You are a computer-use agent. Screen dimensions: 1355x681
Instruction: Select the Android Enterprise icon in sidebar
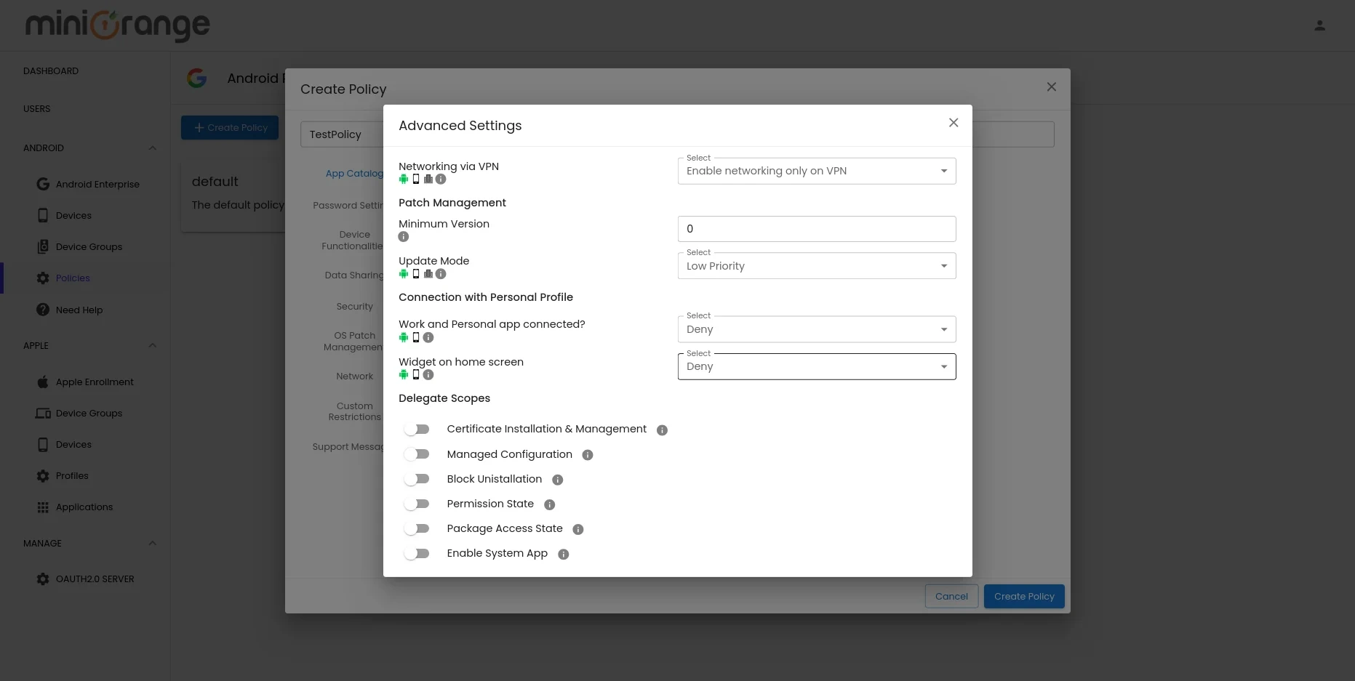(x=43, y=184)
